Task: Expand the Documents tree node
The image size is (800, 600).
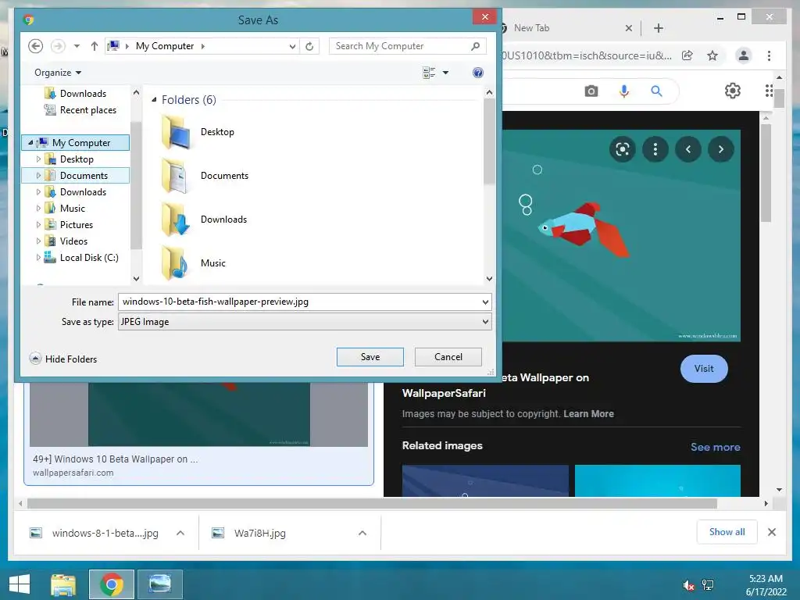Action: [38, 176]
